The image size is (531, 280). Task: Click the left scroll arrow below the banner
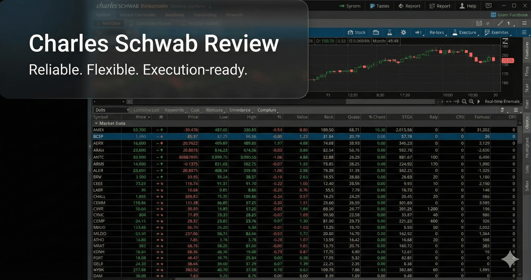(130, 101)
